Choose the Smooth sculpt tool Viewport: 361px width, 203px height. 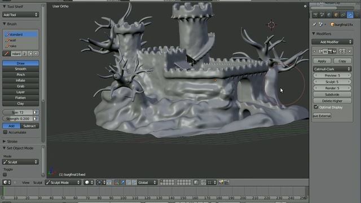point(20,69)
